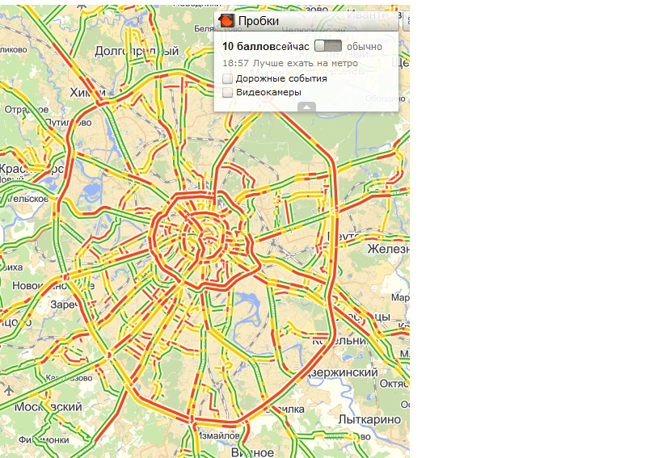
Task: Select the обычно traffic mode label
Action: pos(365,46)
